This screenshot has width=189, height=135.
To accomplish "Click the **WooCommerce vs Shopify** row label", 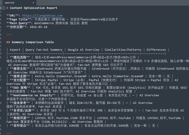I will click(33, 95).
